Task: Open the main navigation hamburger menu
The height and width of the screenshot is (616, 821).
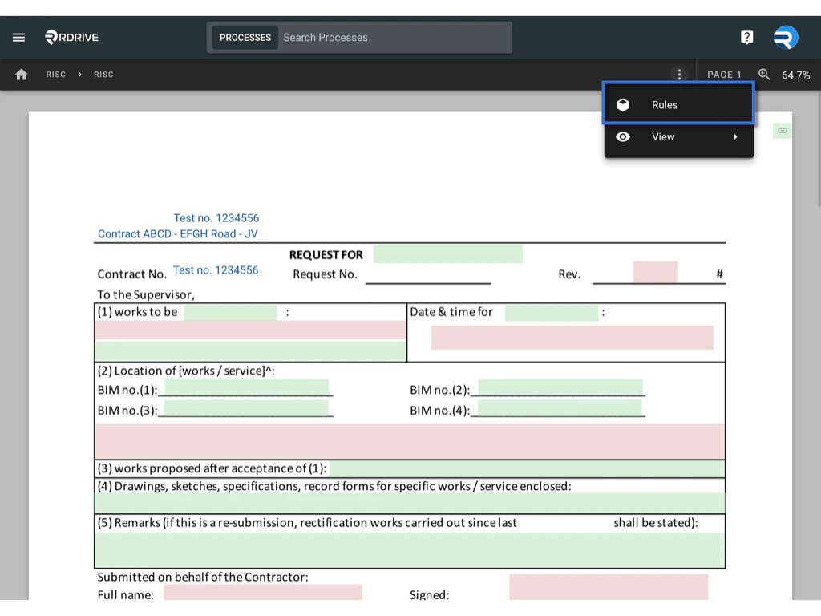Action: click(x=18, y=37)
